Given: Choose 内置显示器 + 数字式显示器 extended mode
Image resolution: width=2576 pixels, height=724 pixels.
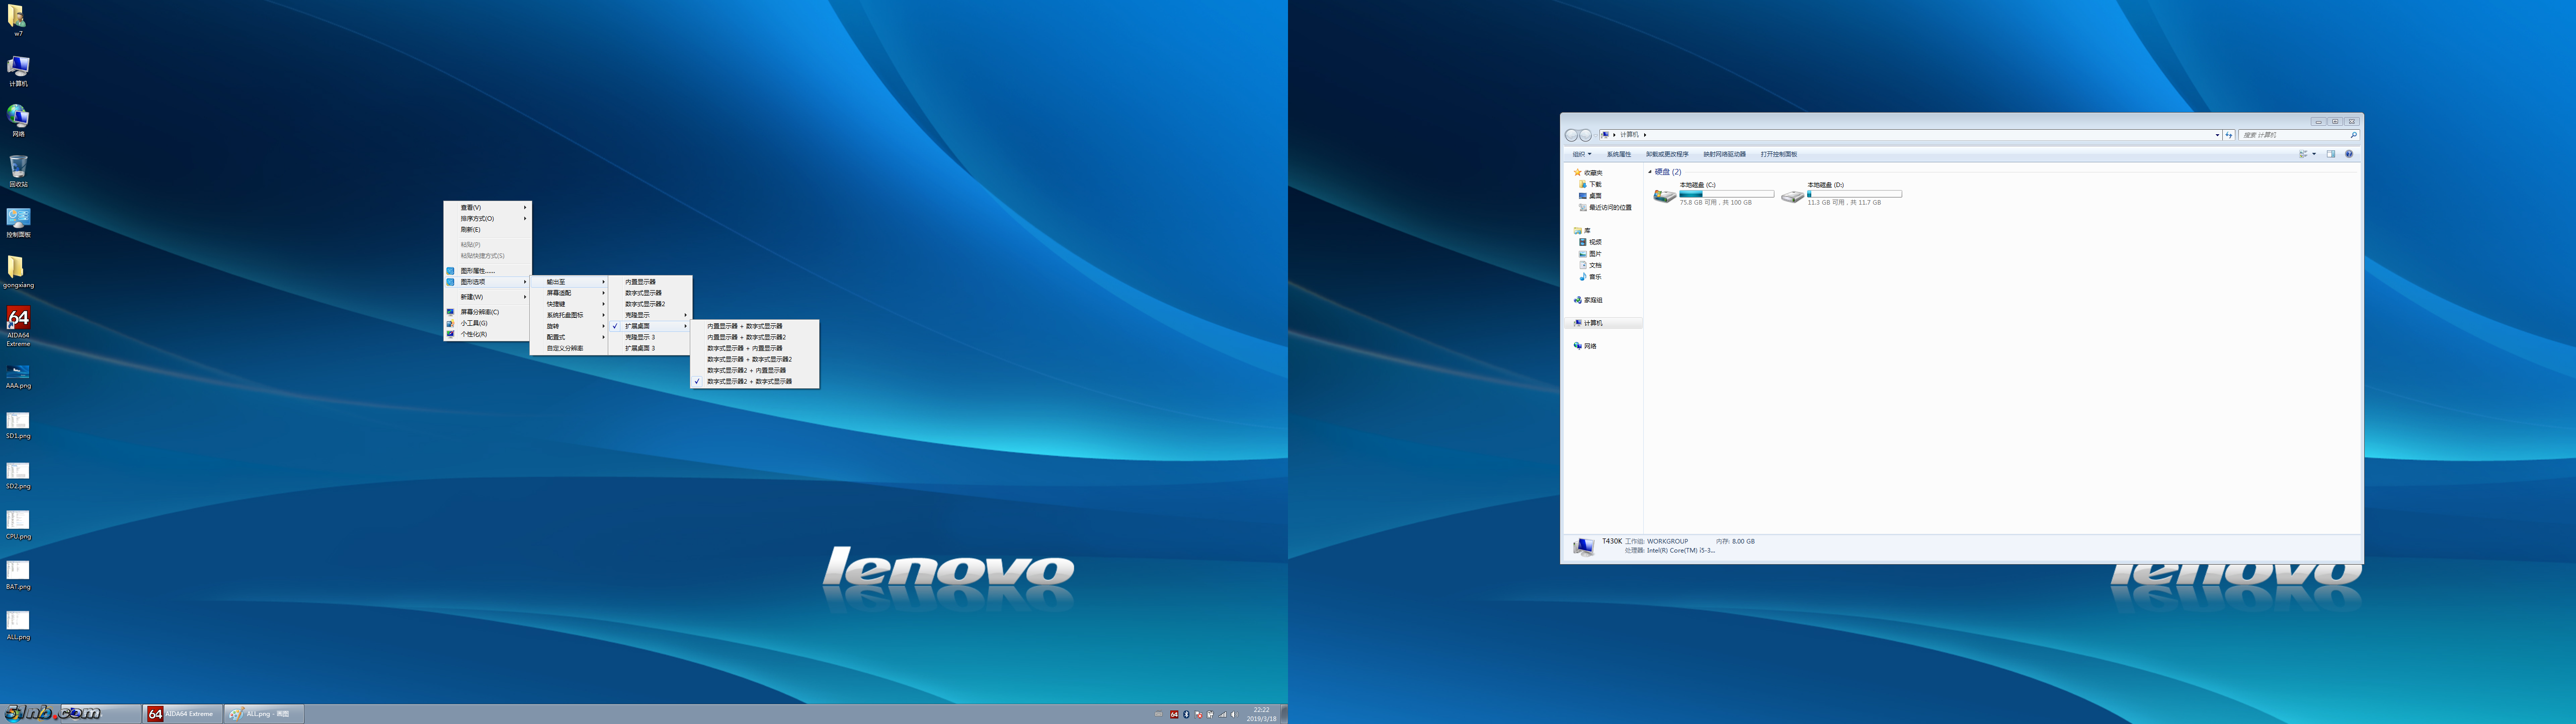Looking at the screenshot, I should (744, 326).
